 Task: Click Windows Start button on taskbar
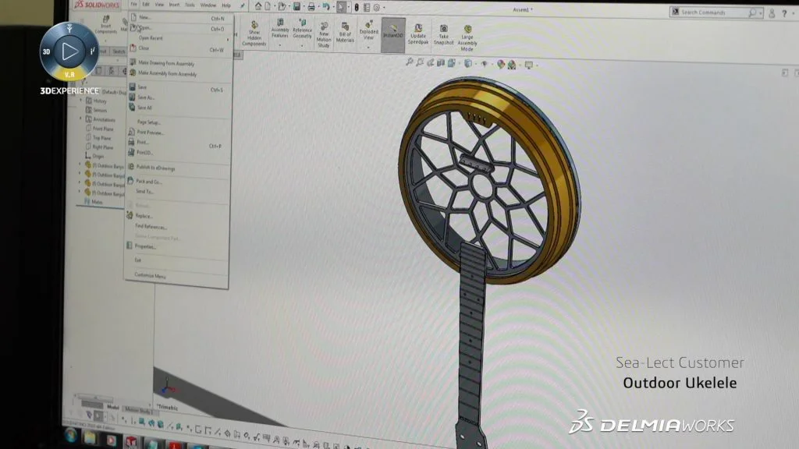click(70, 433)
